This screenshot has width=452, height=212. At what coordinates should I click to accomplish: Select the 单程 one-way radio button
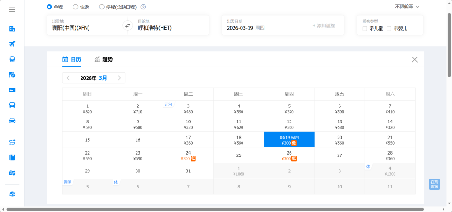click(x=49, y=7)
